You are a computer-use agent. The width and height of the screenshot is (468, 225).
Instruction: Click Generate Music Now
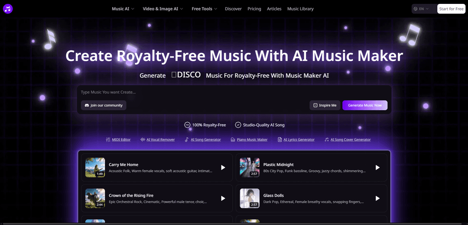coord(365,105)
